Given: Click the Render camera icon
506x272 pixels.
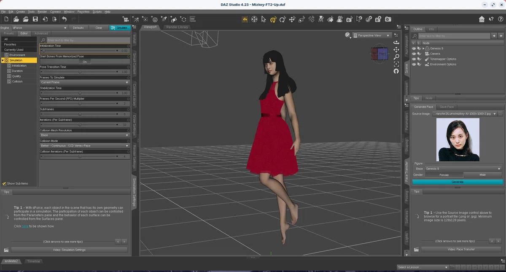Looking at the screenshot, I should click(x=388, y=19).
